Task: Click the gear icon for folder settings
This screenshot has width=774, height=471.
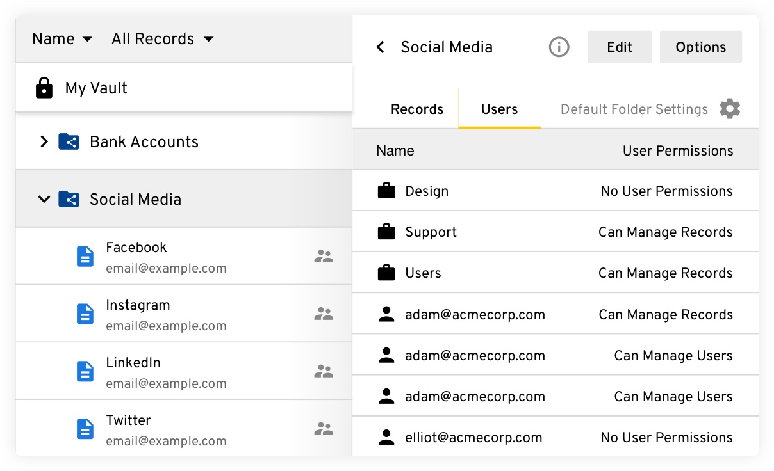Action: (x=730, y=109)
